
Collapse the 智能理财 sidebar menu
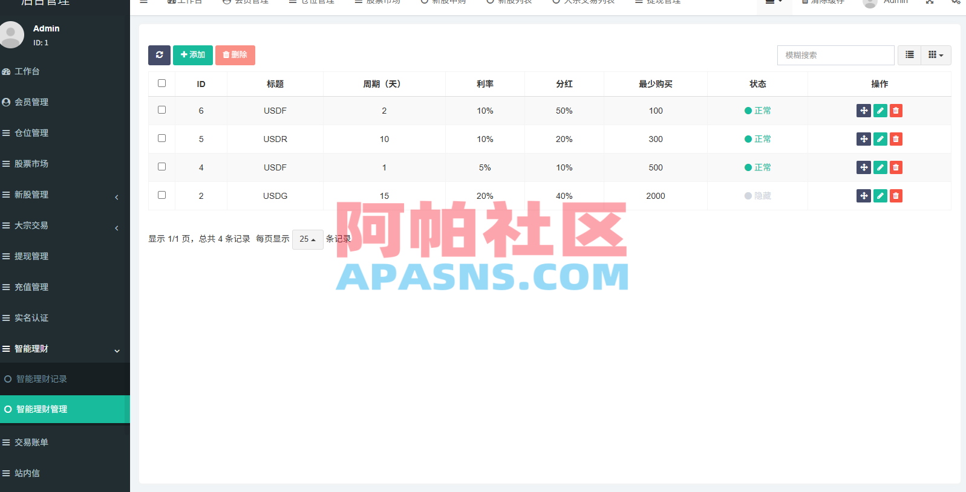pyautogui.click(x=65, y=349)
